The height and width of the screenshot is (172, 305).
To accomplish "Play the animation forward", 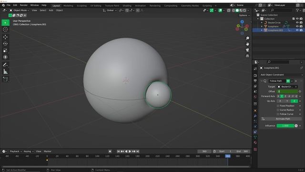I will [130, 151].
